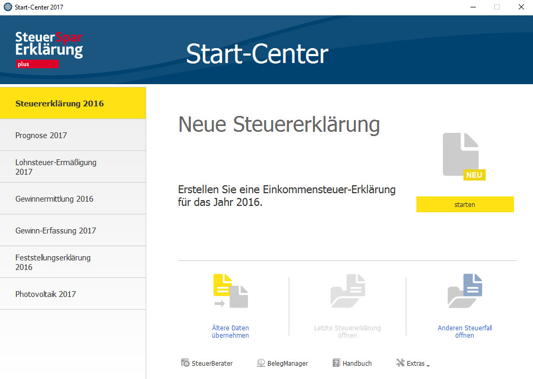Open the Photovoltaik 2017 section
533x379 pixels.
73,294
